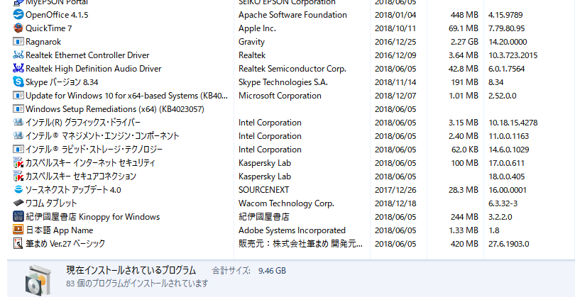Click publisher Wacom Technology Corp.
The height and width of the screenshot is (297, 575).
[286, 203]
